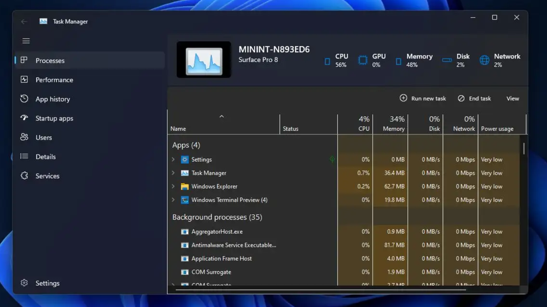Screen dimensions: 547x307
Task: Toggle the navigation sidebar with the hamburger menu
Action: tap(26, 41)
